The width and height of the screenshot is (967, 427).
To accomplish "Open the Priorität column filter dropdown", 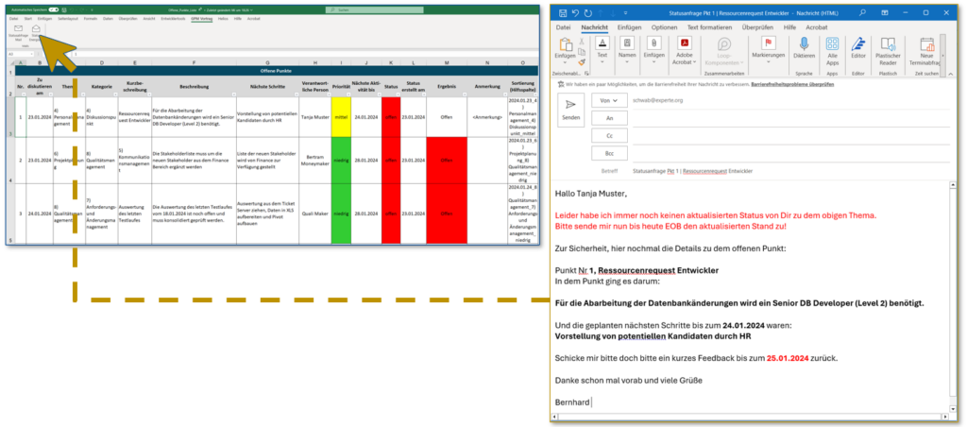I will [x=348, y=94].
